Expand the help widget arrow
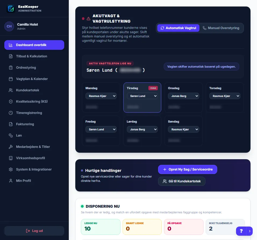 (250, 231)
